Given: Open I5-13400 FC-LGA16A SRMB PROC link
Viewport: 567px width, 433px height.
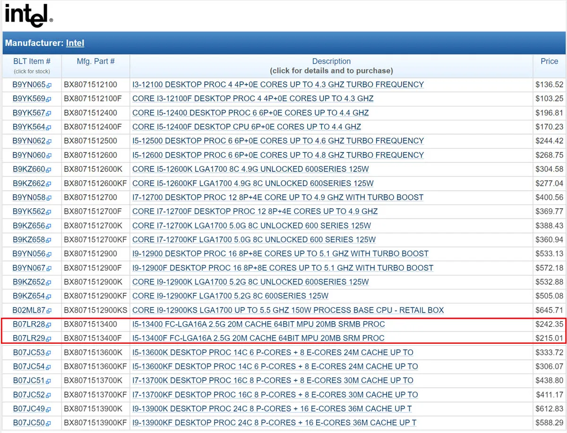Looking at the screenshot, I should 258,324.
